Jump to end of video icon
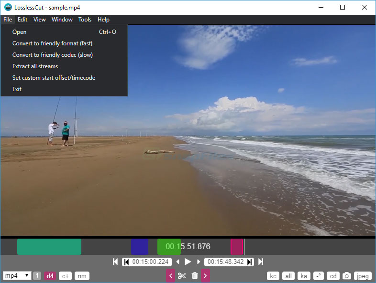 click(261, 262)
